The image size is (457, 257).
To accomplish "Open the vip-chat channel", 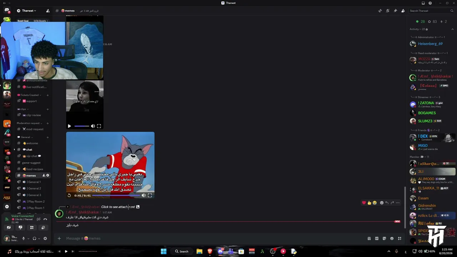I will tap(32, 156).
